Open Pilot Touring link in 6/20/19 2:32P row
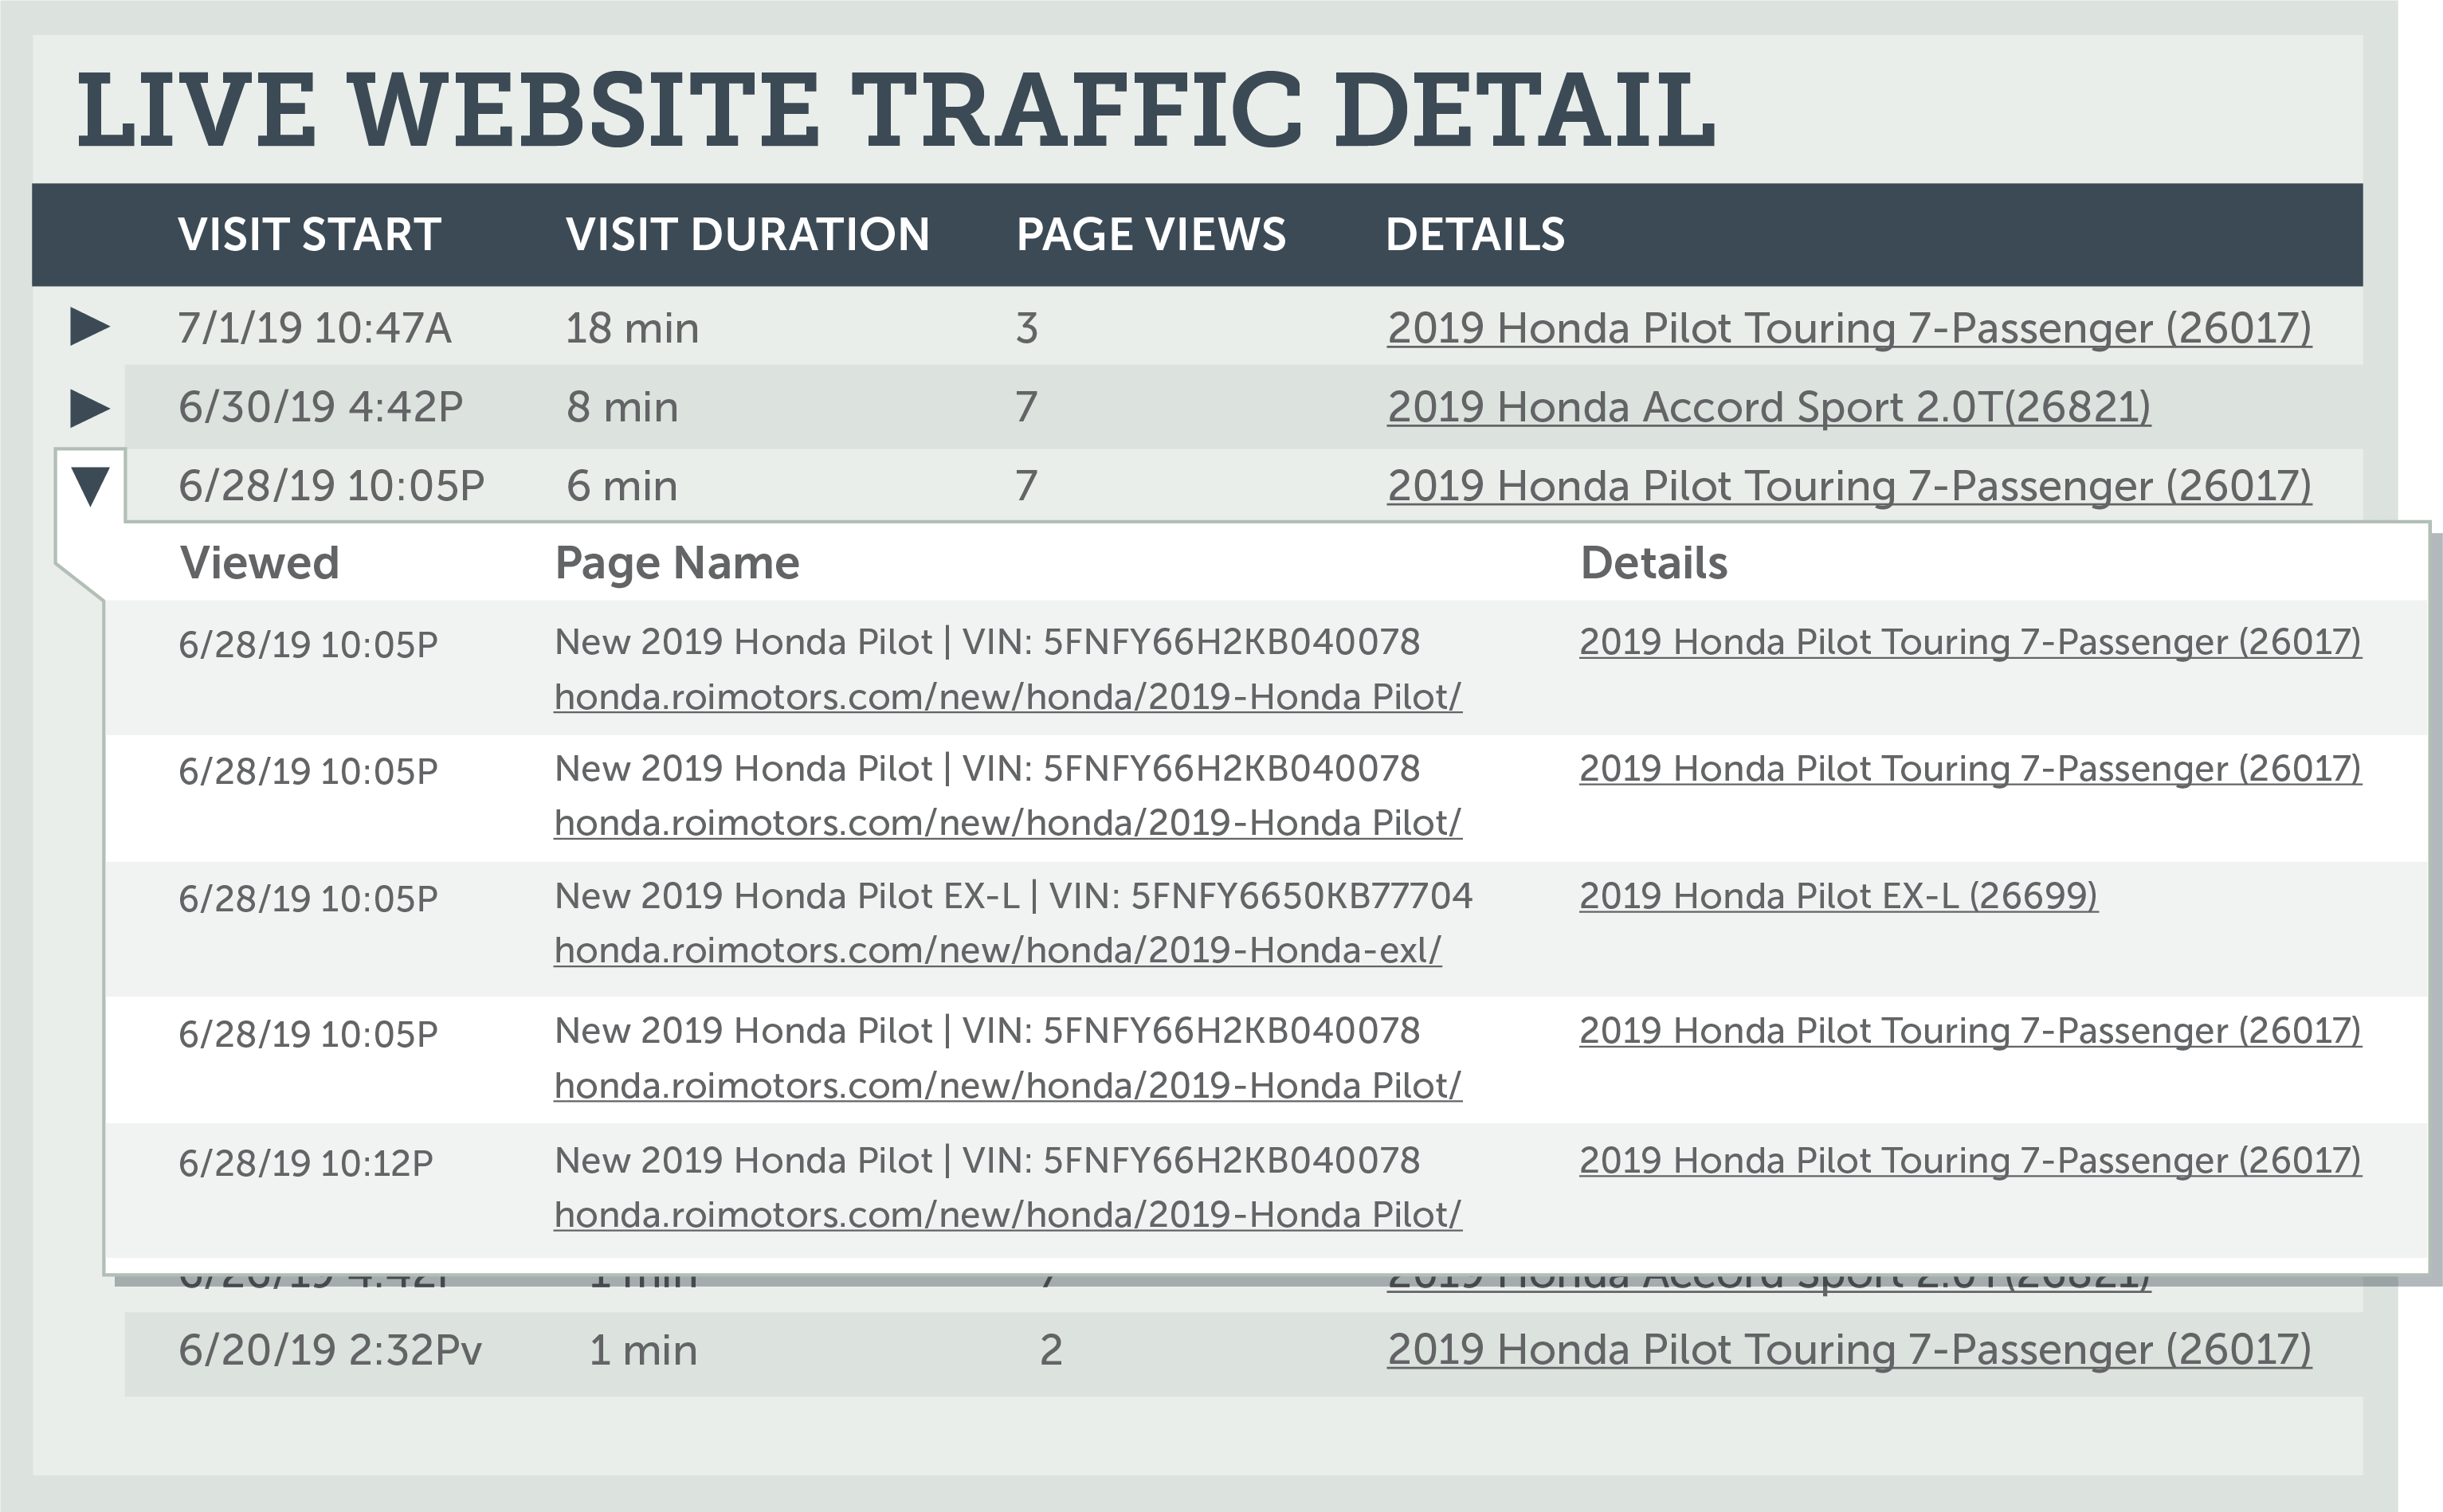This screenshot has height=1512, width=2443. (x=1849, y=1350)
